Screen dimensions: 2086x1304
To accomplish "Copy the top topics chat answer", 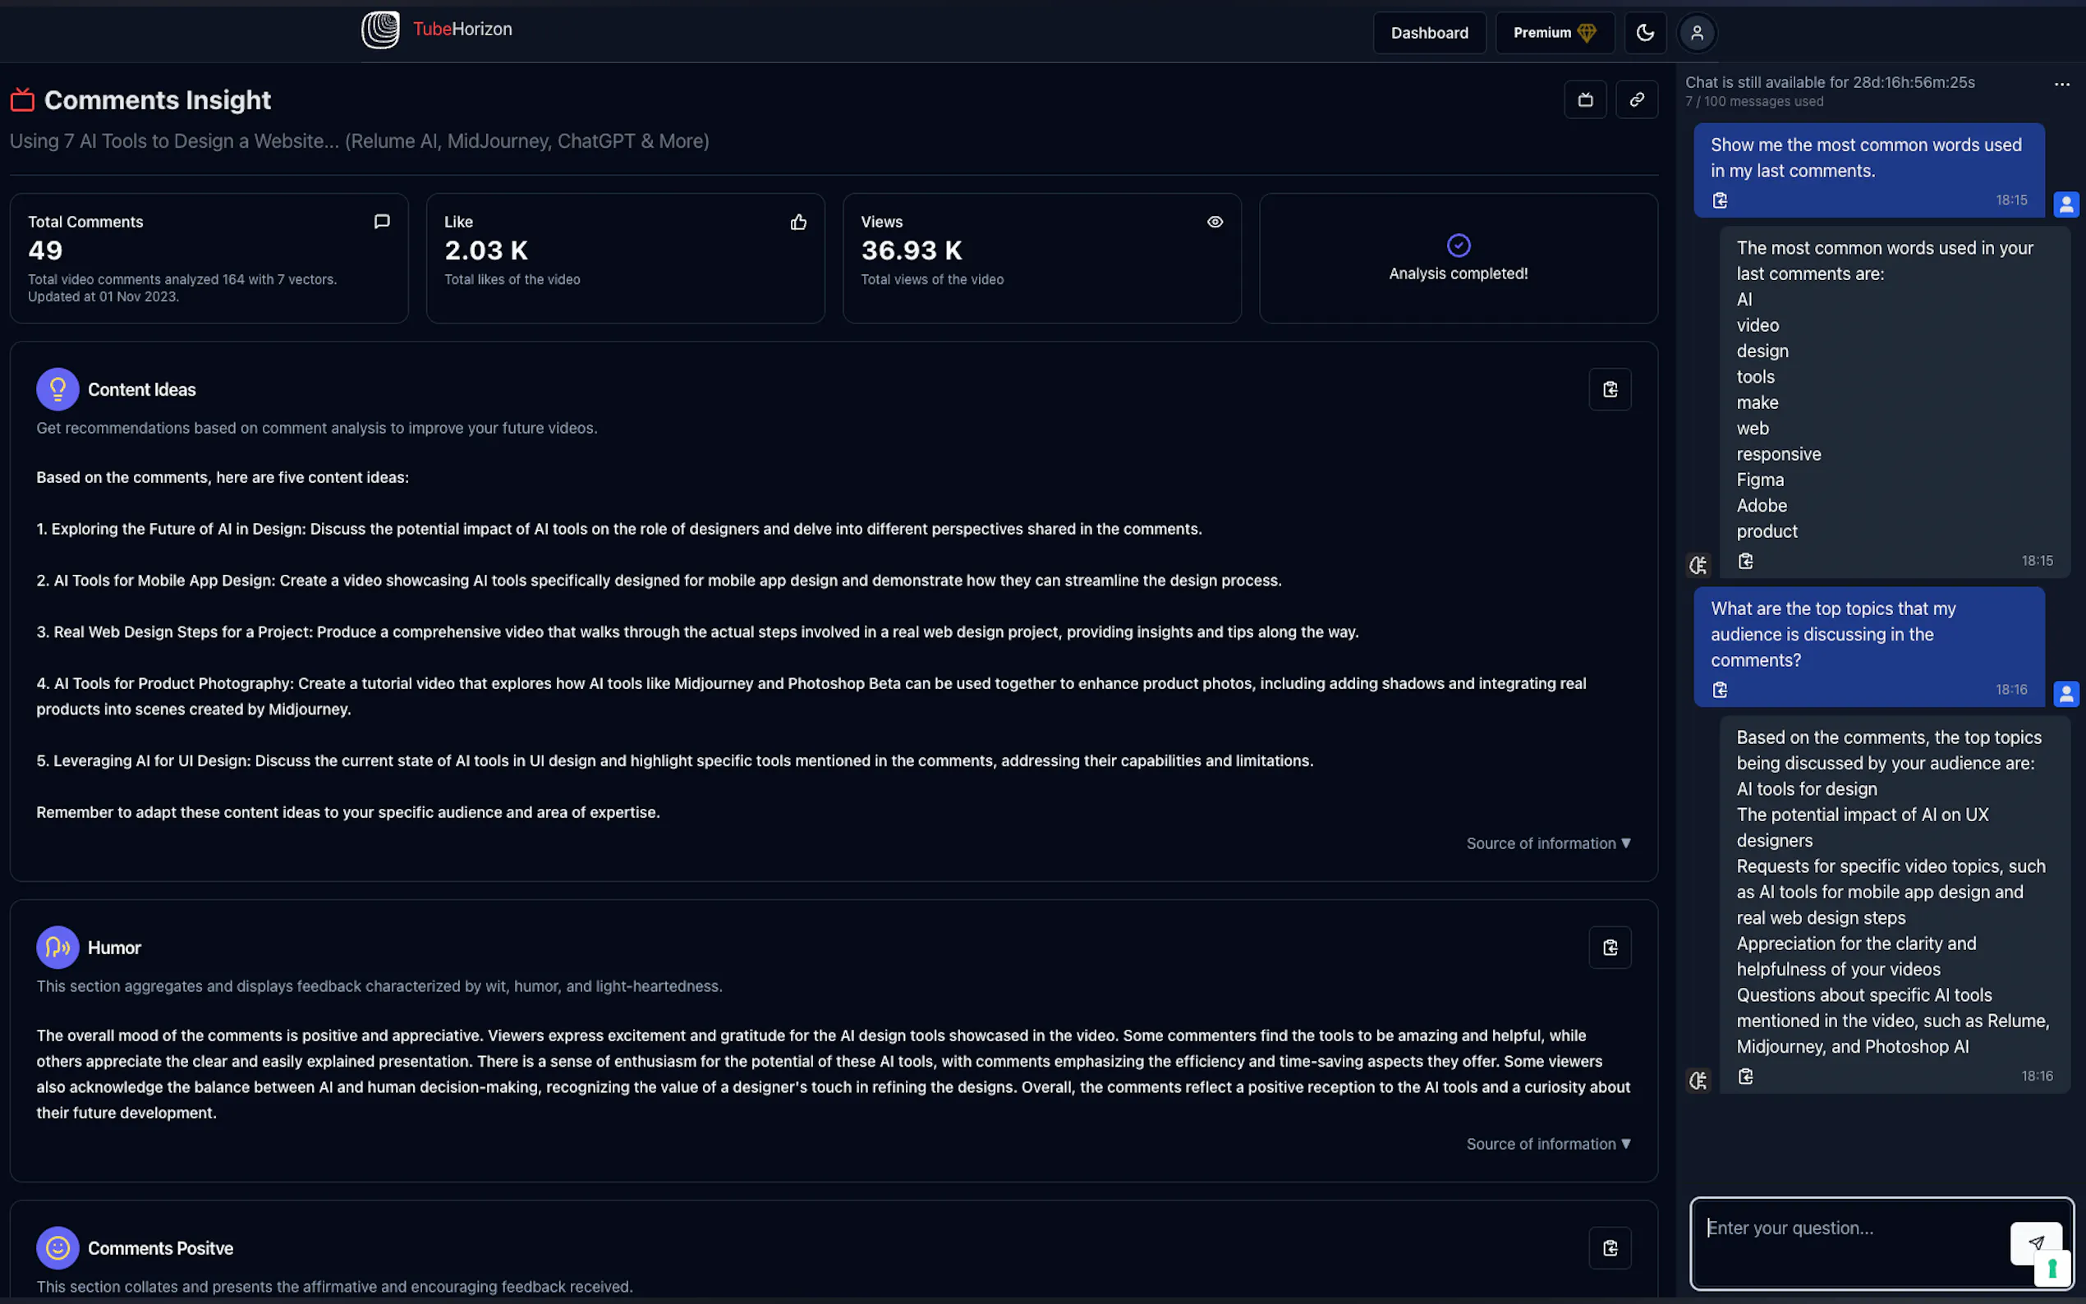I will pos(1745,1077).
